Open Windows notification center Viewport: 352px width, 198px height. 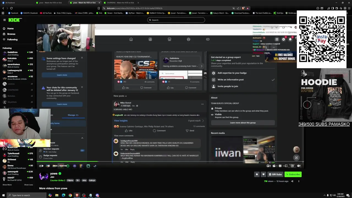point(348,195)
